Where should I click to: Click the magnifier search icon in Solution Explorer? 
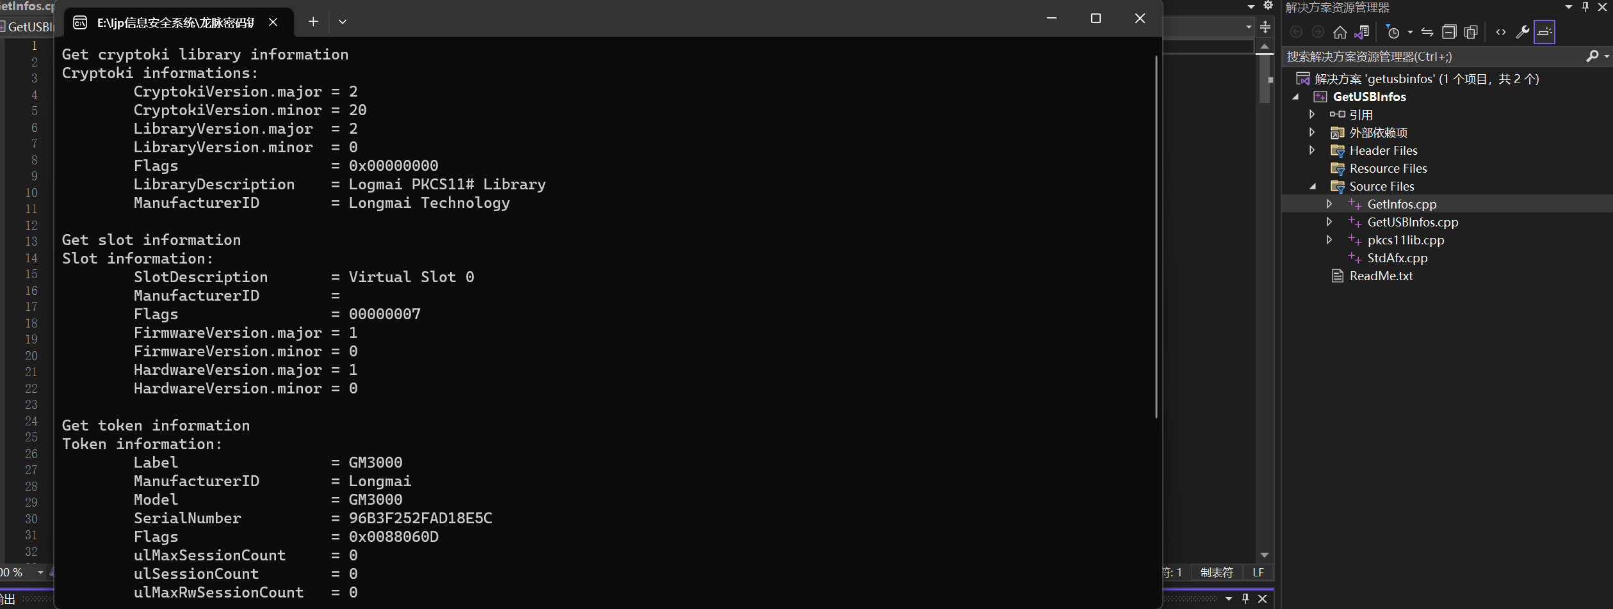click(1593, 56)
